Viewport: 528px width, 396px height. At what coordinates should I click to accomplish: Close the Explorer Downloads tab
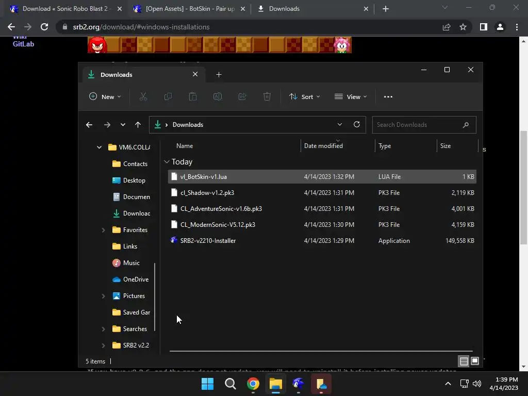[195, 74]
